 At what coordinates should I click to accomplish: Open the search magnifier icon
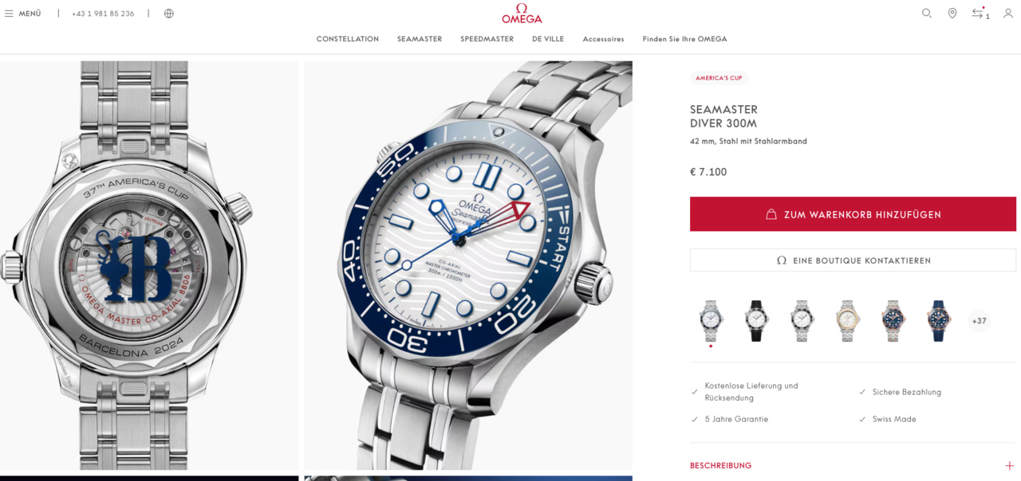927,14
